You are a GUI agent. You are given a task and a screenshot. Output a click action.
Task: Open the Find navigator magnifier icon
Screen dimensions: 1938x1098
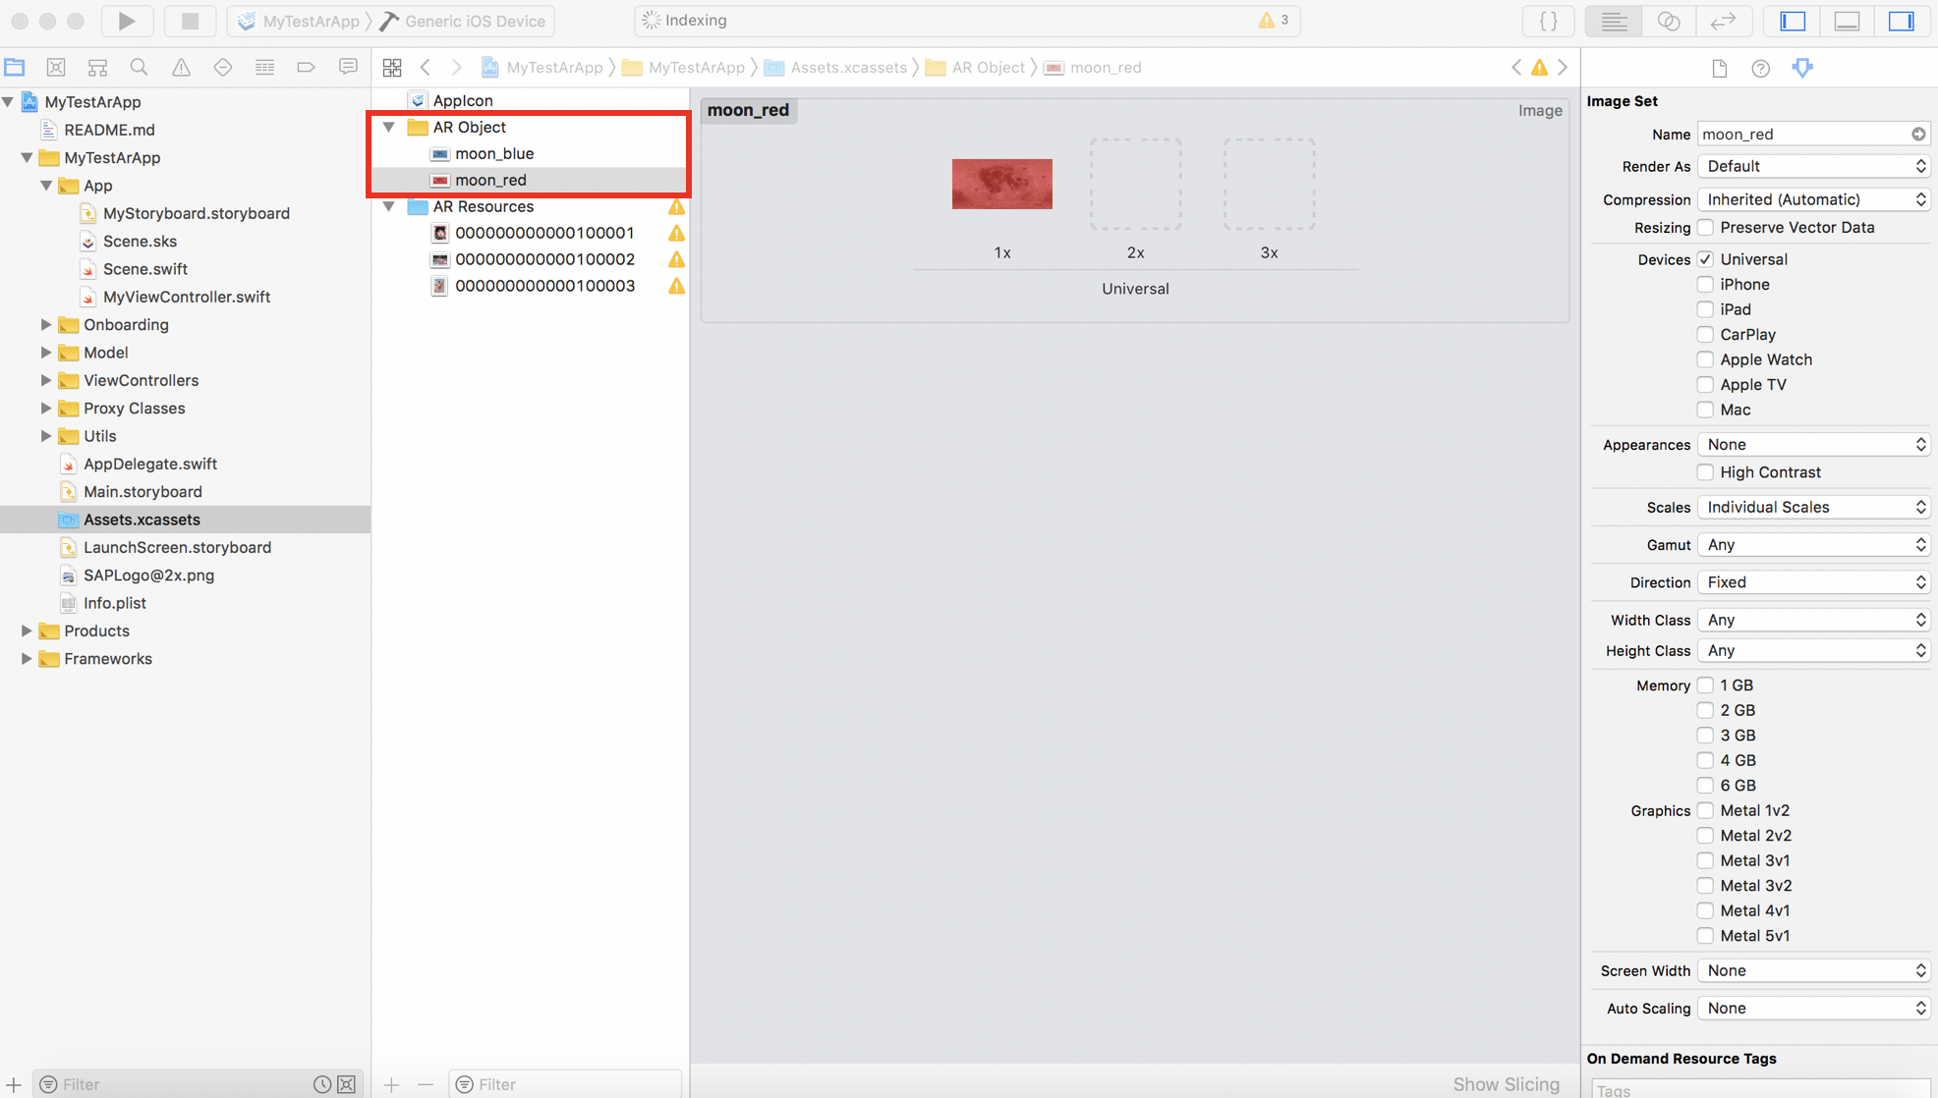point(139,67)
